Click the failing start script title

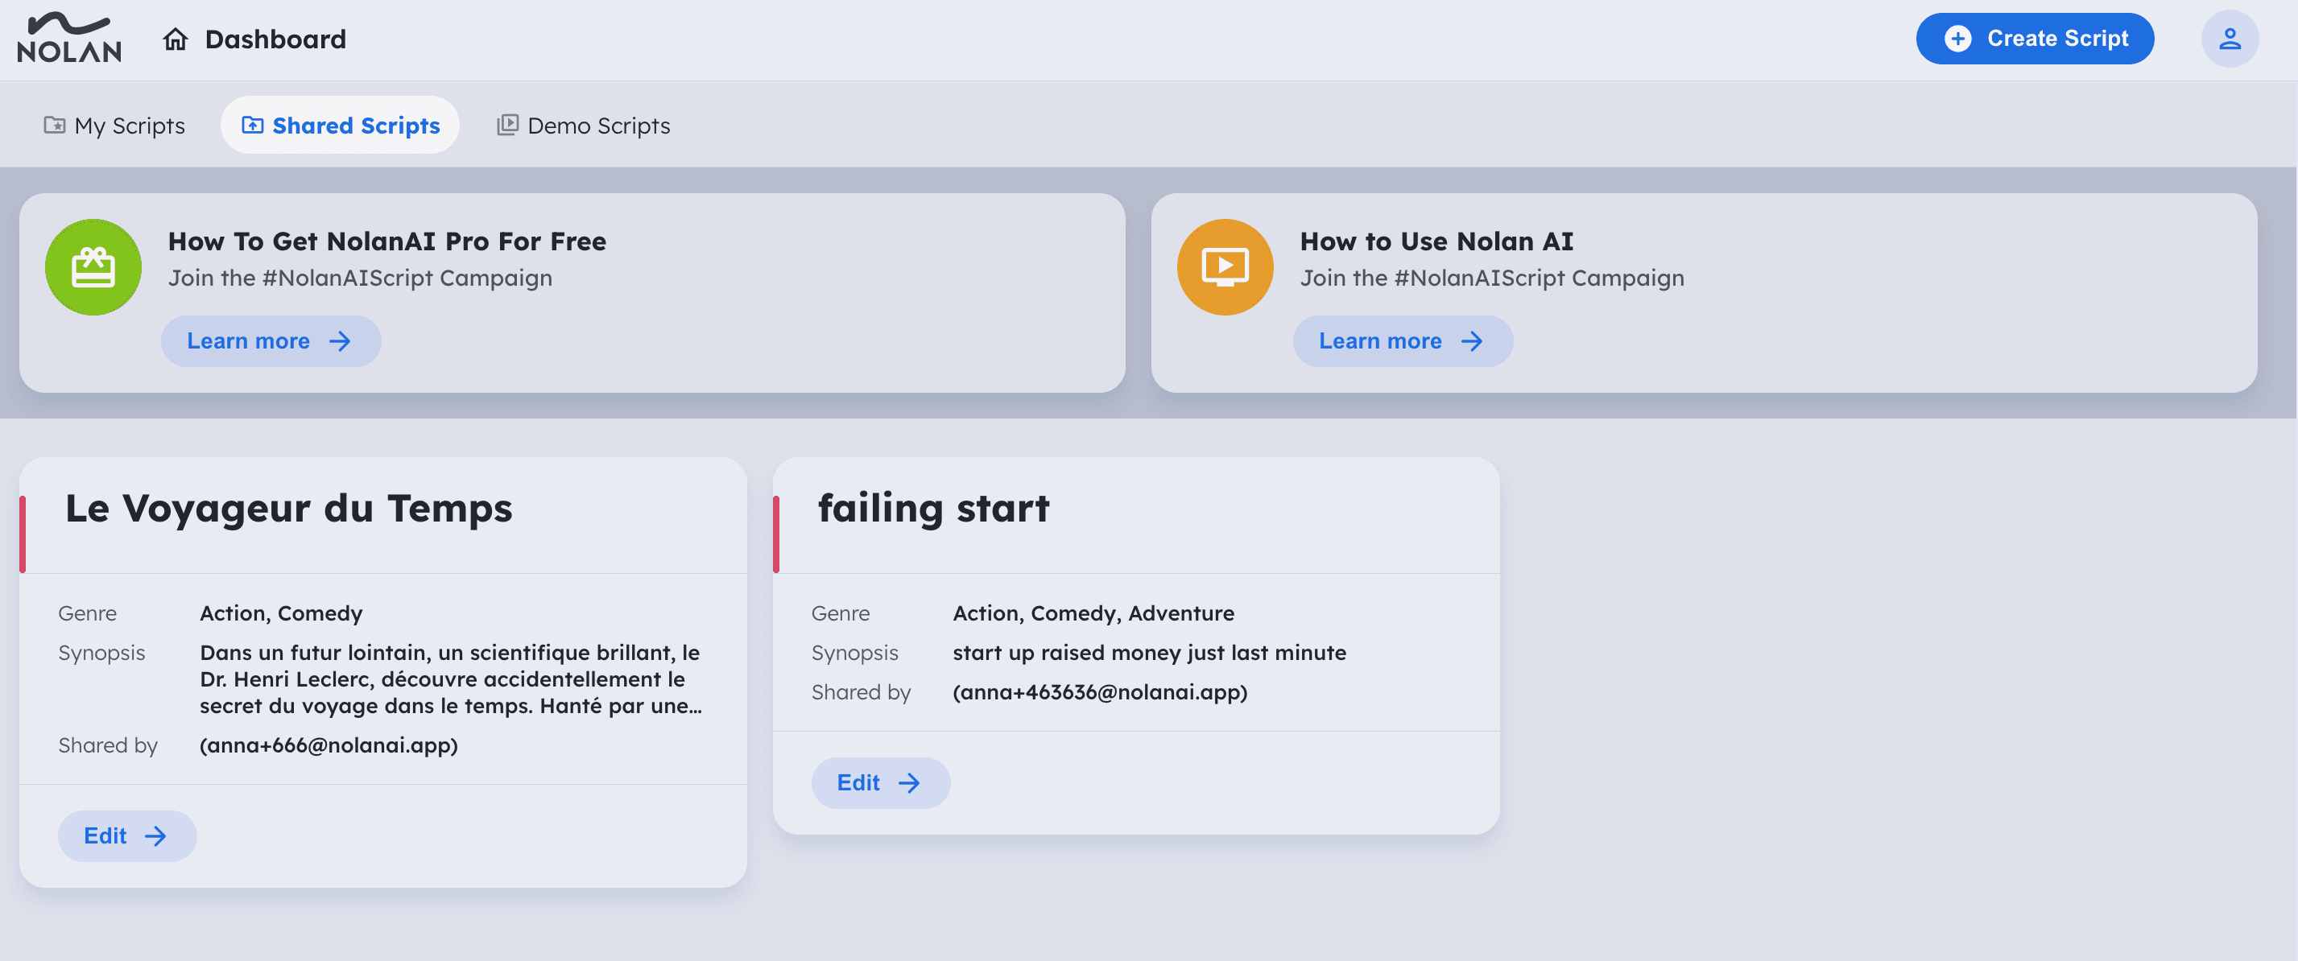(933, 509)
